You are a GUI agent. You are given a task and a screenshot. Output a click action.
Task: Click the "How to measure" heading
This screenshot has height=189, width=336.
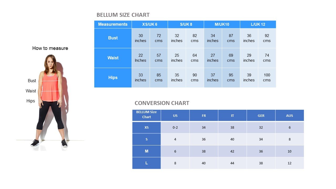[50, 48]
